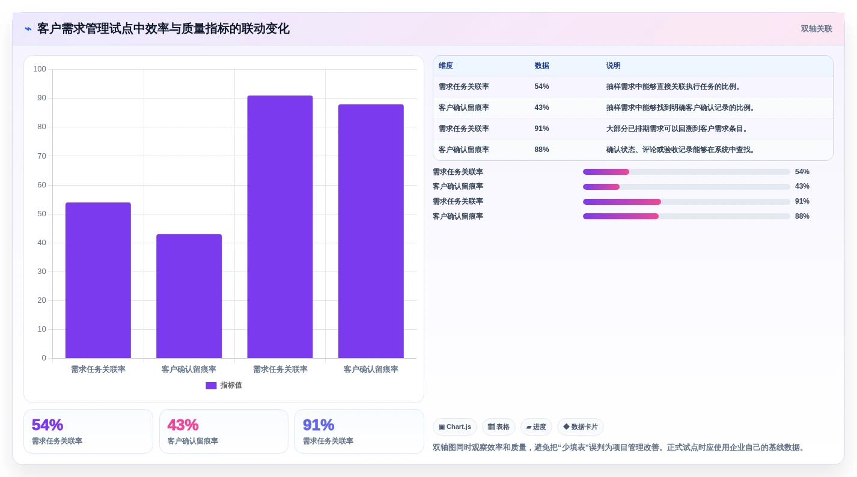Click the 88% value beside the progress bars
Viewport: 857px width, 477px height.
pos(802,216)
